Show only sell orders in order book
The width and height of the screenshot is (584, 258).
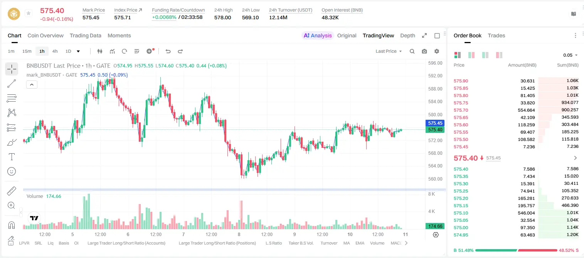(x=499, y=55)
